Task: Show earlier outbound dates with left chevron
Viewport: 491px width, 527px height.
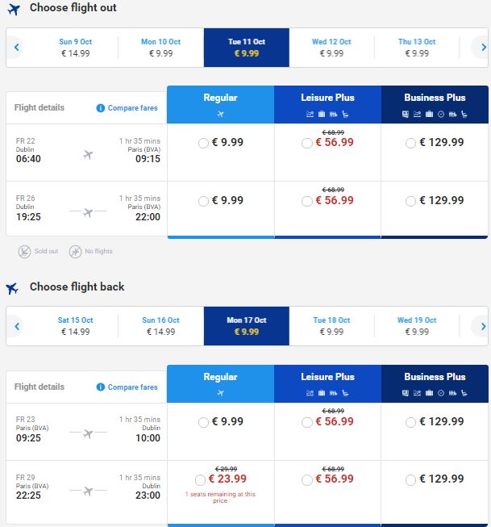Action: point(16,48)
